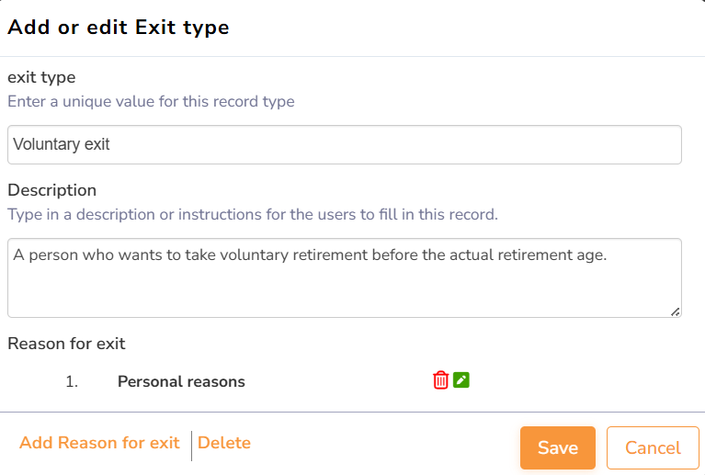Click the "Reason for exit" heading
This screenshot has width=705, height=475.
[66, 344]
